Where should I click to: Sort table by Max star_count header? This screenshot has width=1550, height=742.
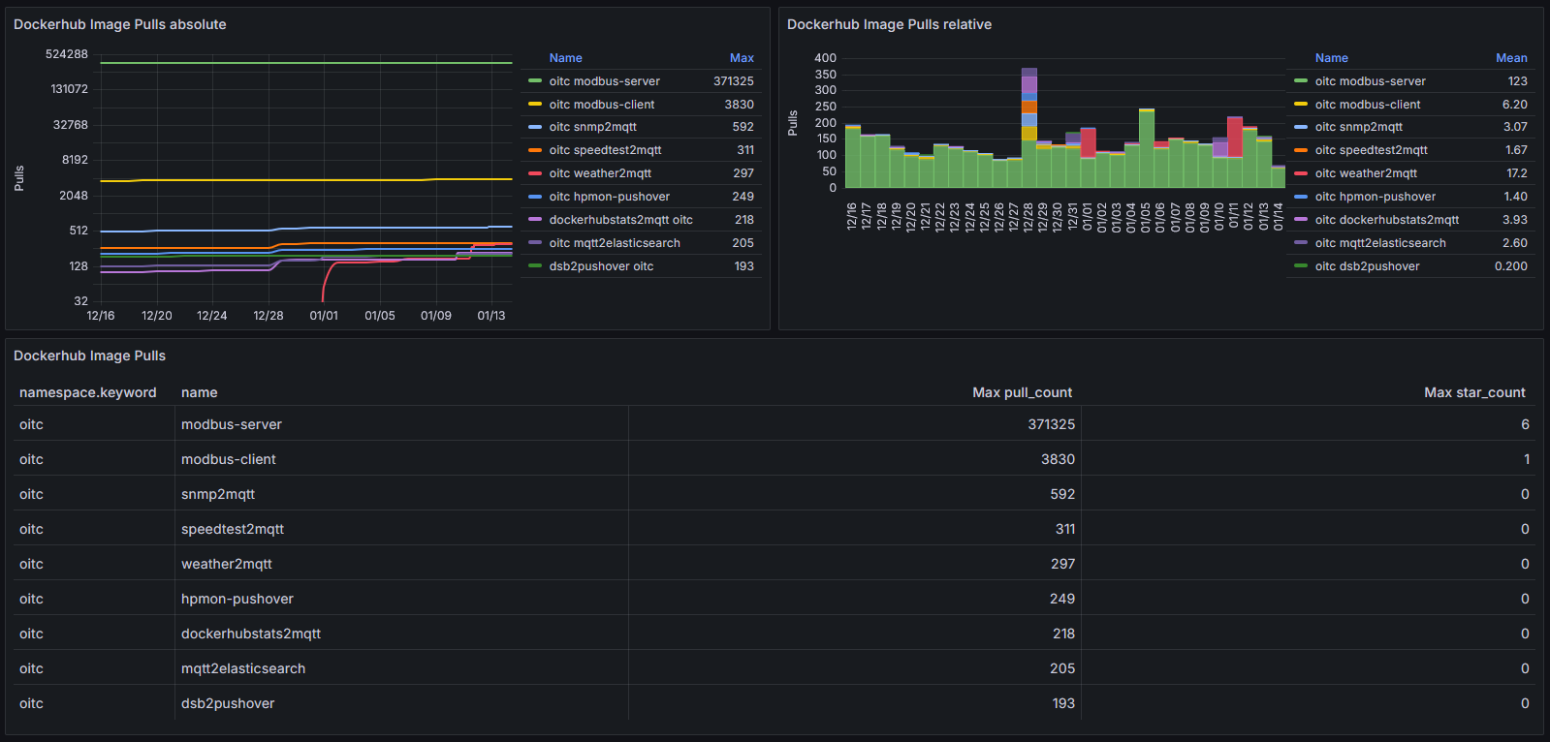pyautogui.click(x=1474, y=392)
